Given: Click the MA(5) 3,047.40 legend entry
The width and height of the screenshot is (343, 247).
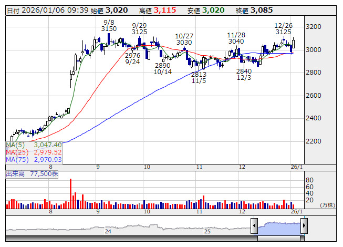Looking at the screenshot, I should coord(34,145).
